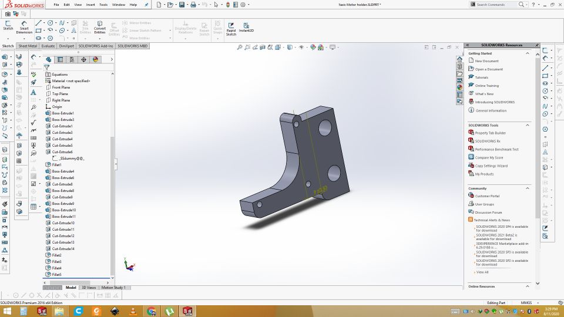Toggle the Instant2D tool
The width and height of the screenshot is (564, 317).
[x=246, y=28]
